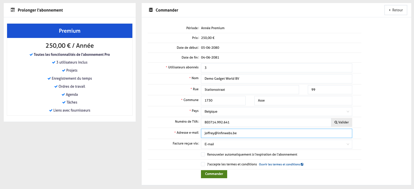
Task: Click the back arrow icon on Retour
Action: pyautogui.click(x=390, y=10)
